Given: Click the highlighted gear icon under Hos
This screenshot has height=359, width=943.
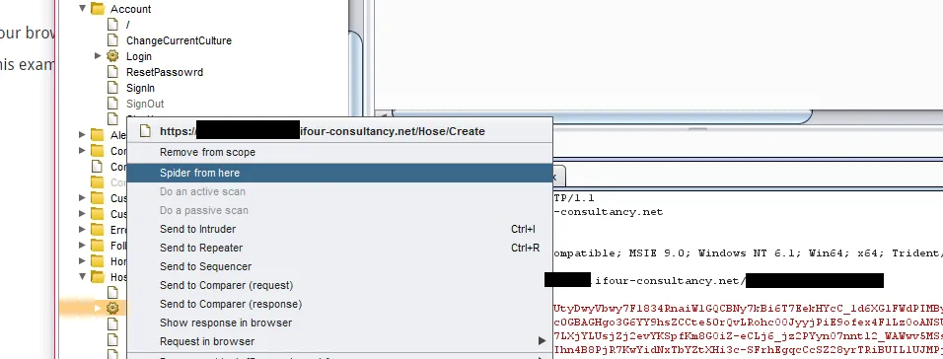Looking at the screenshot, I should point(112,308).
